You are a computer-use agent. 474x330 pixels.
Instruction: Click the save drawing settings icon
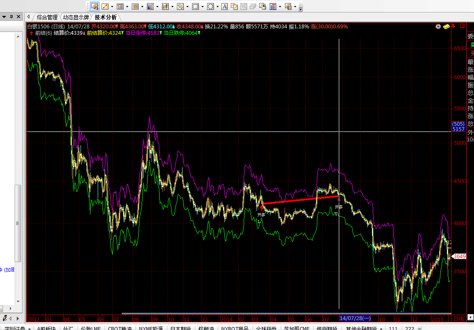tap(288, 6)
